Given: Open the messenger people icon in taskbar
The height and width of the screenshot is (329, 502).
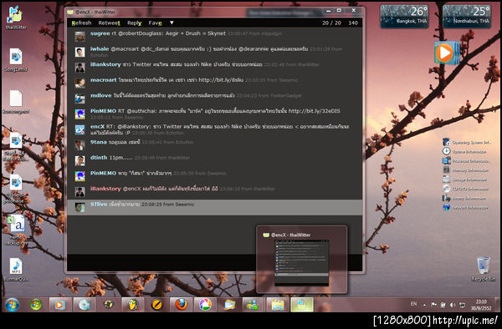Looking at the screenshot, I should click(x=253, y=305).
